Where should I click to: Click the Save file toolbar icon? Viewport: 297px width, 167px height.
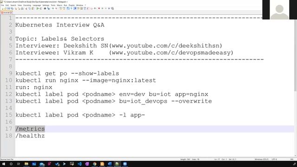click(x=8, y=8)
